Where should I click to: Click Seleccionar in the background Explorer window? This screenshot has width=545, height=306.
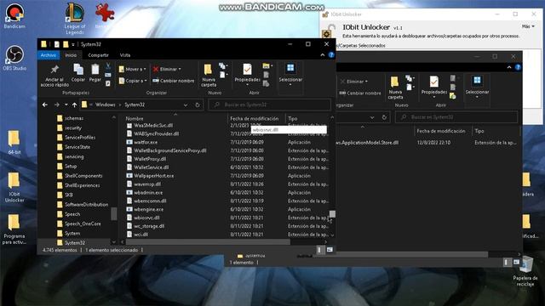tap(477, 86)
